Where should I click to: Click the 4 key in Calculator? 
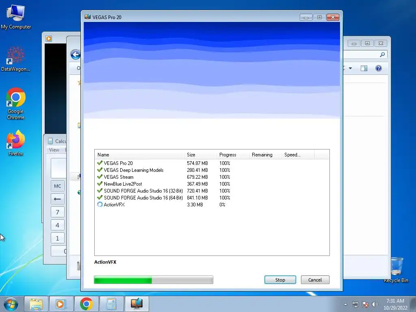coord(58,225)
